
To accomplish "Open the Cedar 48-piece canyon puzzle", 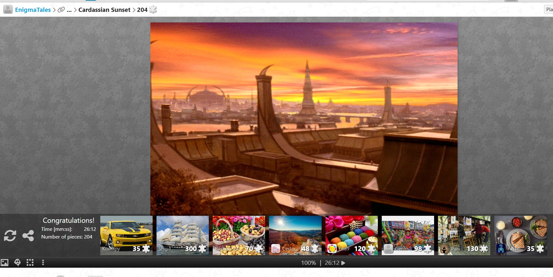I will tap(295, 235).
